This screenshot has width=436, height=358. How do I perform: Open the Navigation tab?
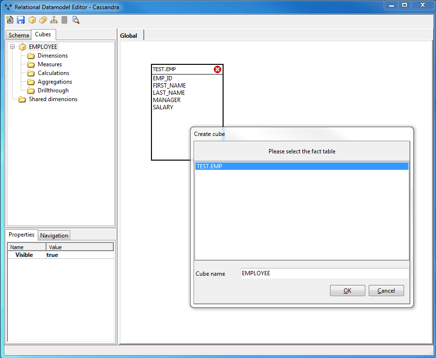(54, 236)
